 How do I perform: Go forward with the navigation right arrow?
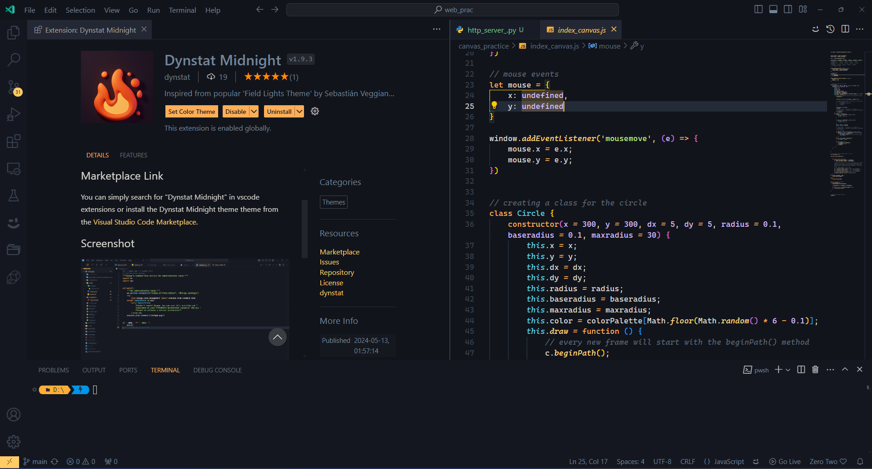(x=275, y=10)
